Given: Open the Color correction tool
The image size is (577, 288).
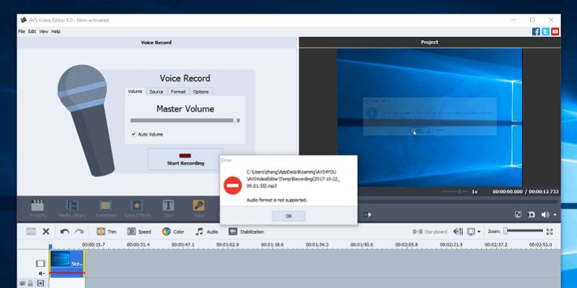Looking at the screenshot, I should [173, 232].
